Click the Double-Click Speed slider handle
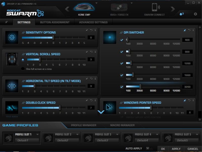The height and width of the screenshot is (152, 202). [60, 108]
